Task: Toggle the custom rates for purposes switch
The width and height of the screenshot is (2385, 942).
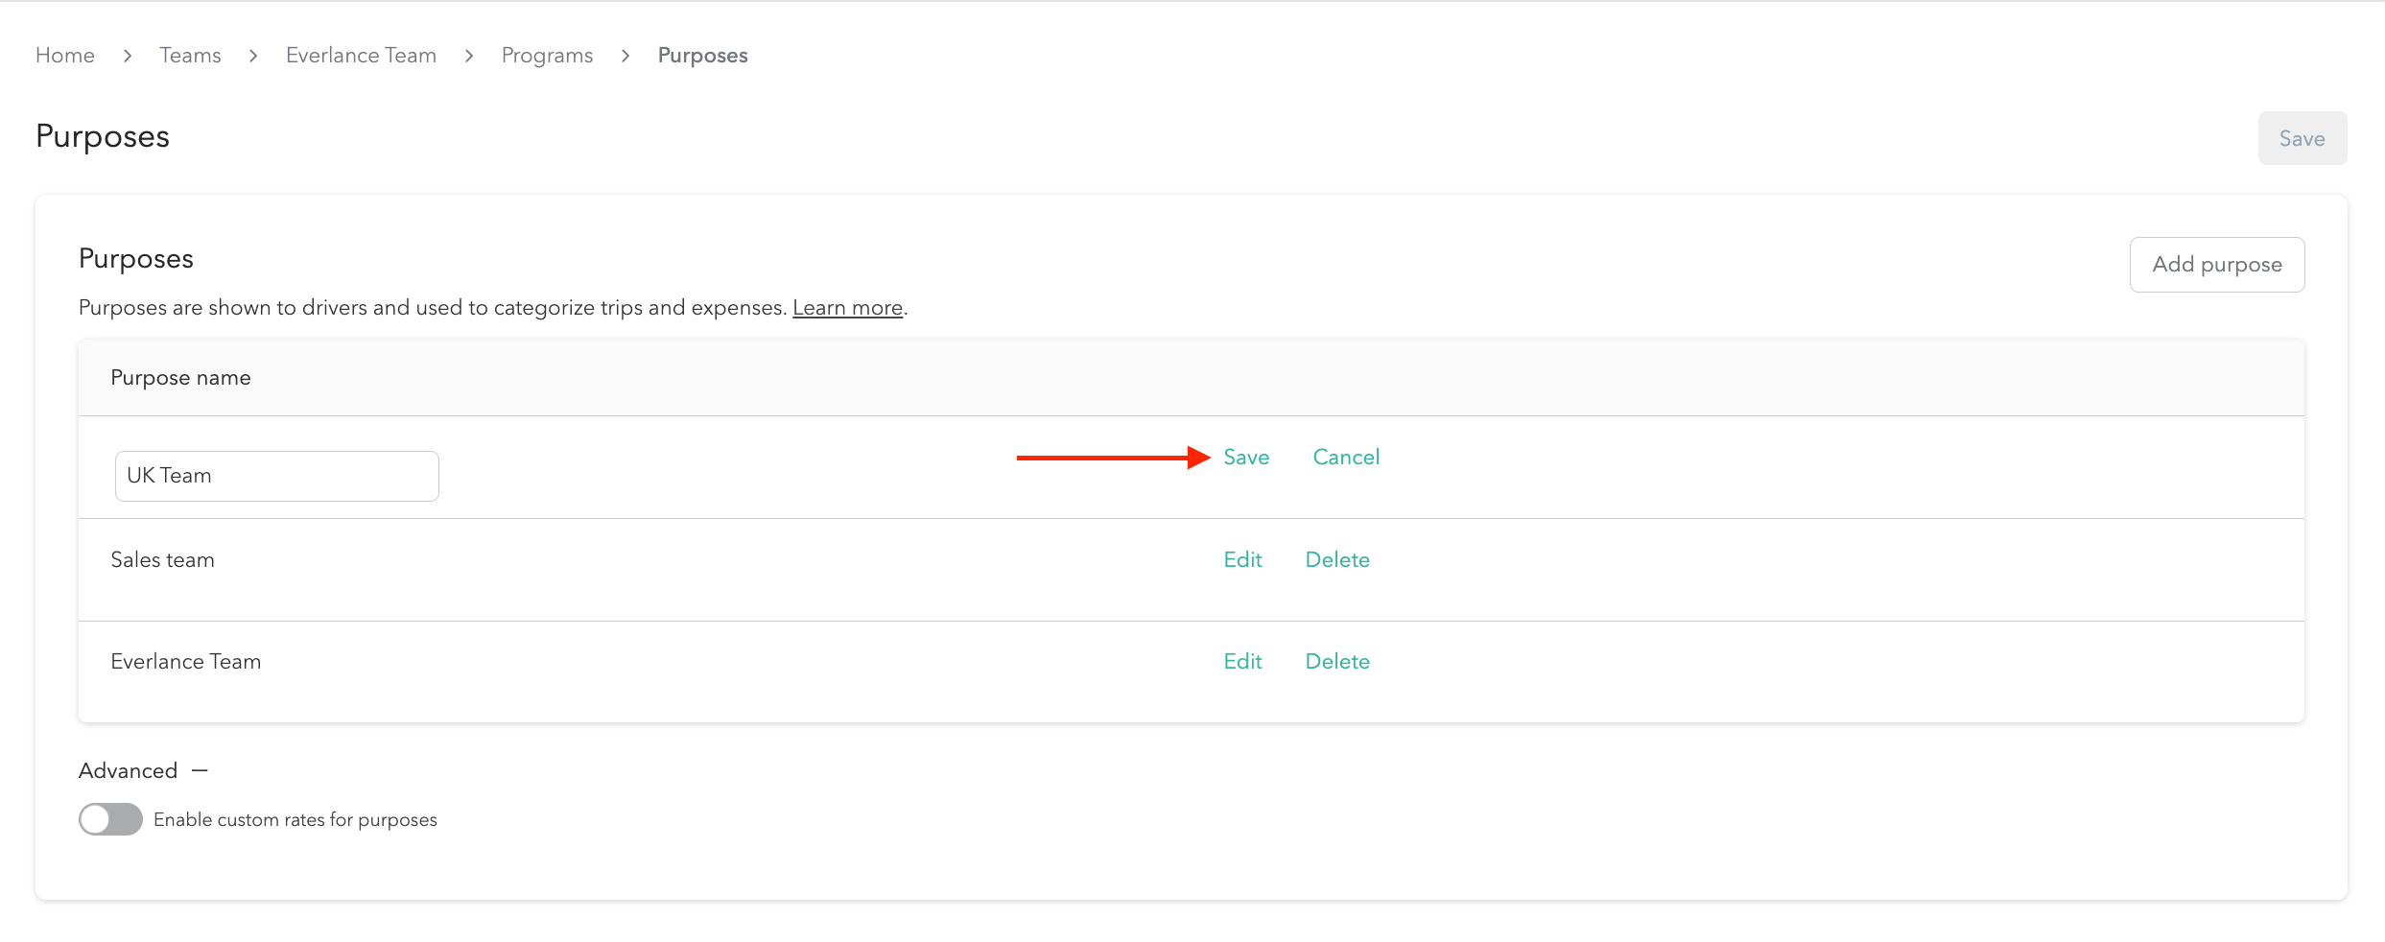Action: (110, 819)
